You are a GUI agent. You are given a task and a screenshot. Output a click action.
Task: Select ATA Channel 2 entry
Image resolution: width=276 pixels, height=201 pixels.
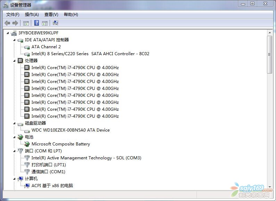click(x=46, y=47)
